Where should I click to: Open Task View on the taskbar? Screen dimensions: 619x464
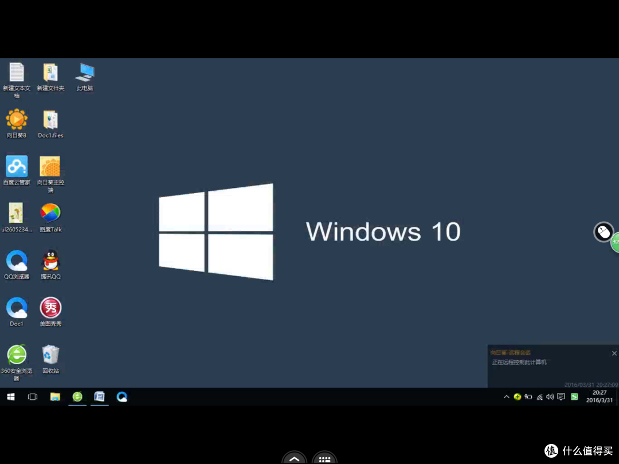point(32,396)
